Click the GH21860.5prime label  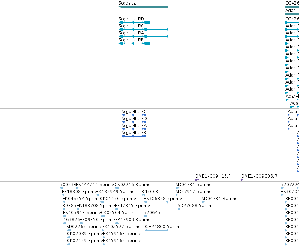(x=163, y=227)
